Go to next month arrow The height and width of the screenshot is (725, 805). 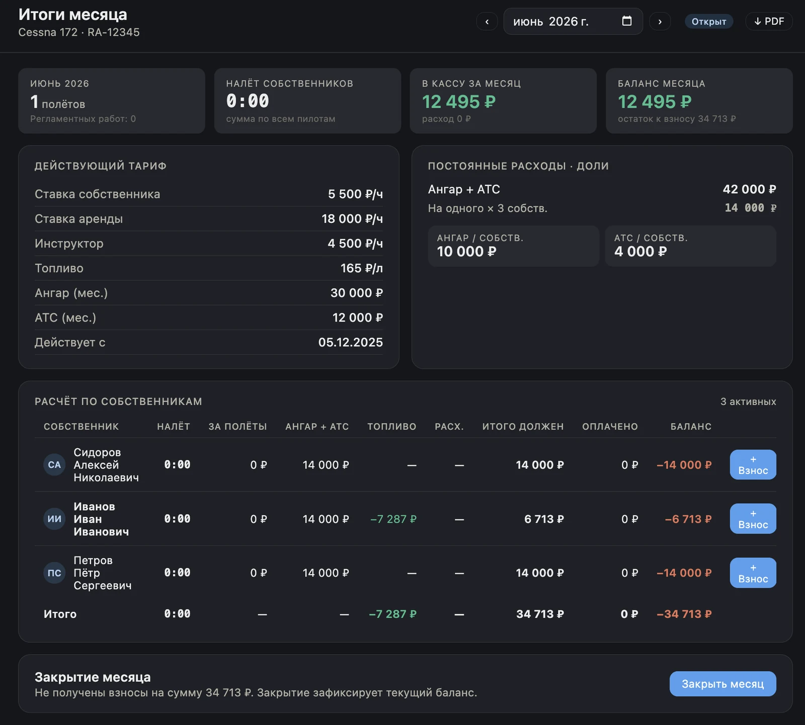coord(660,22)
